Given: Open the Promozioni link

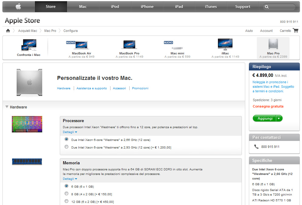Looking at the screenshot, I should tap(140, 88).
